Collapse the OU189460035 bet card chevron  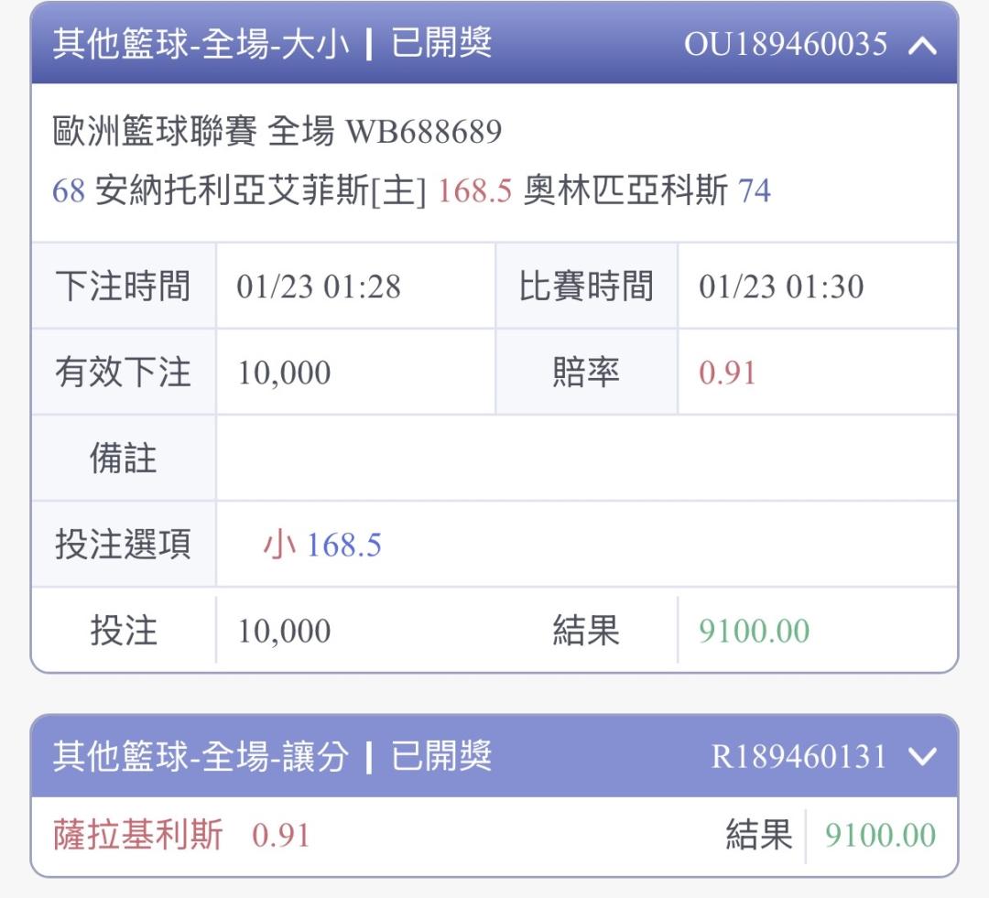click(x=922, y=45)
